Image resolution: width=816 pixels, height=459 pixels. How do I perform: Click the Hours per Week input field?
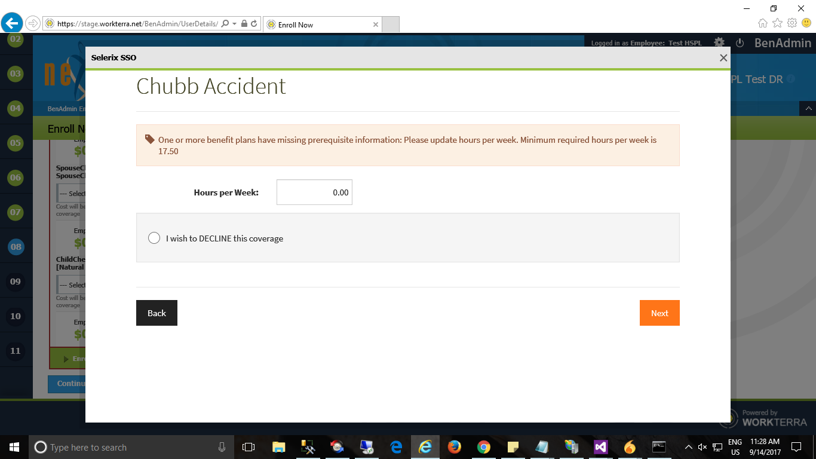click(x=314, y=192)
